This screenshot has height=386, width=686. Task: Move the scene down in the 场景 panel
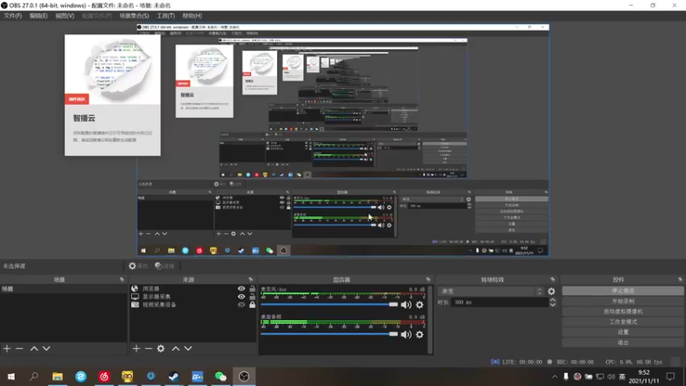[46, 348]
